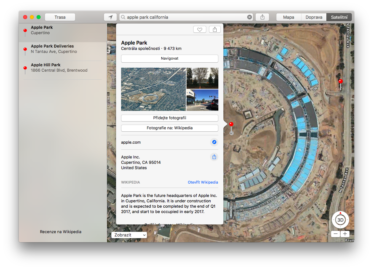Open the trees photo thumbnail
This screenshot has width=373, height=269.
[203, 78]
